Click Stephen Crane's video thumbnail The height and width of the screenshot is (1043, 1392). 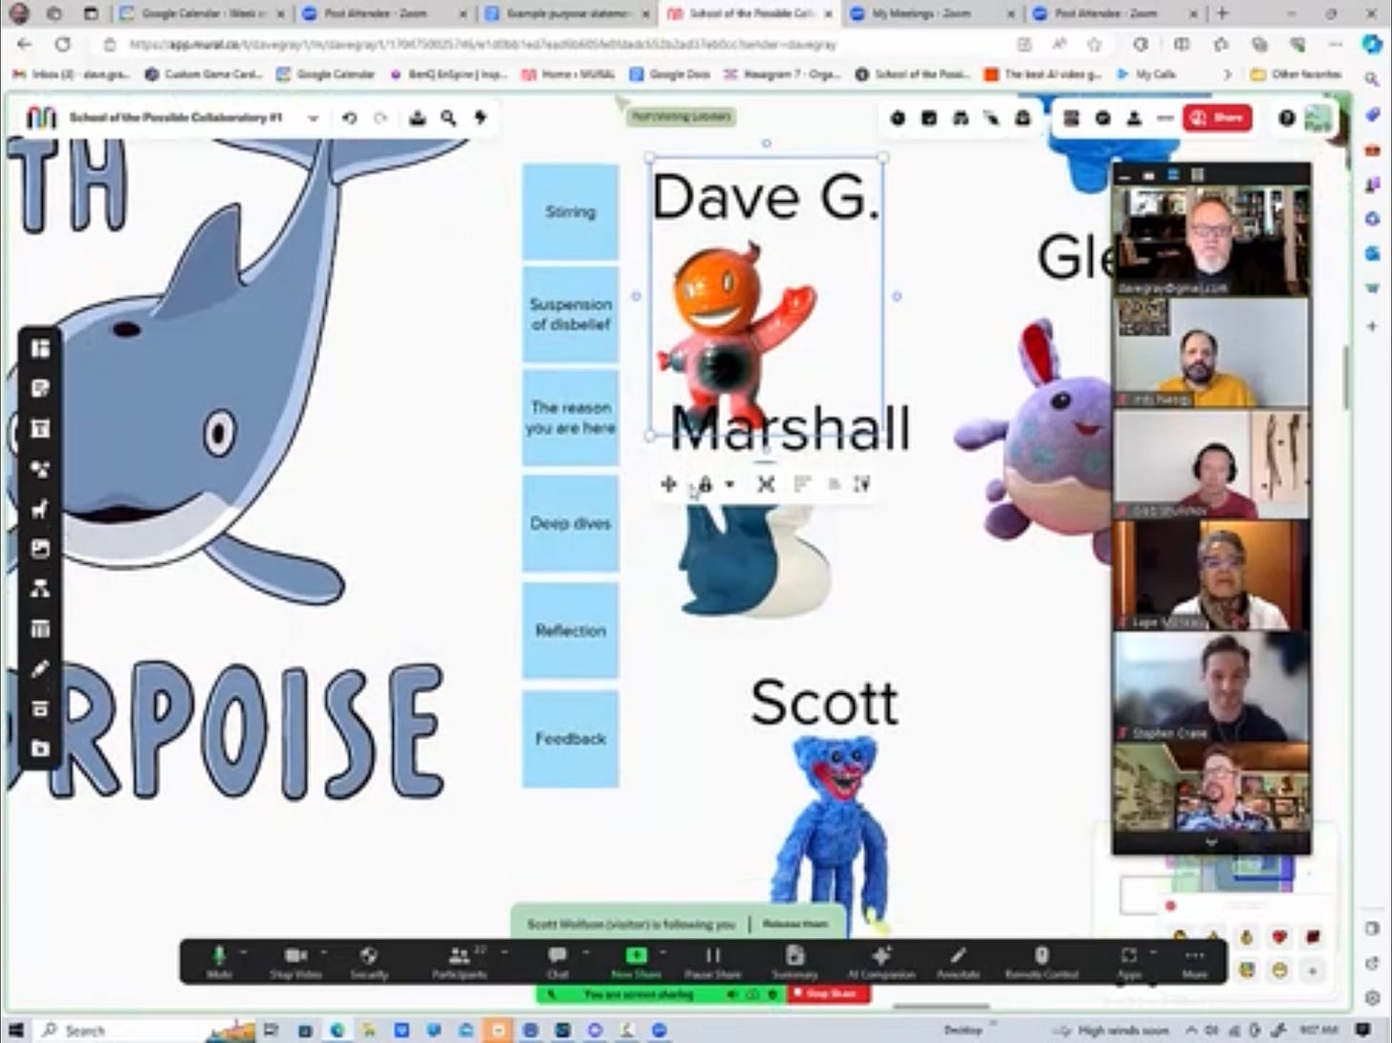tap(1211, 686)
